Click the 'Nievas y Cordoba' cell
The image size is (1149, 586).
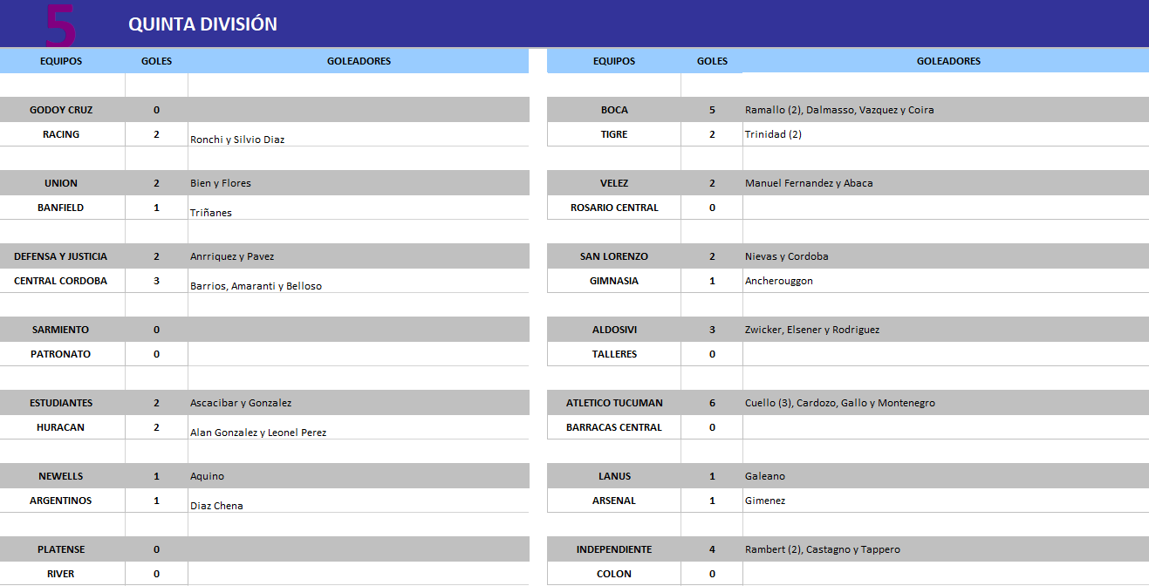coord(946,256)
